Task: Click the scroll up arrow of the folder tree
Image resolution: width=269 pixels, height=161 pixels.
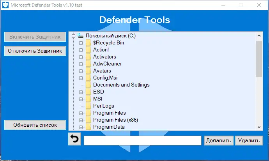Action: 259,35
